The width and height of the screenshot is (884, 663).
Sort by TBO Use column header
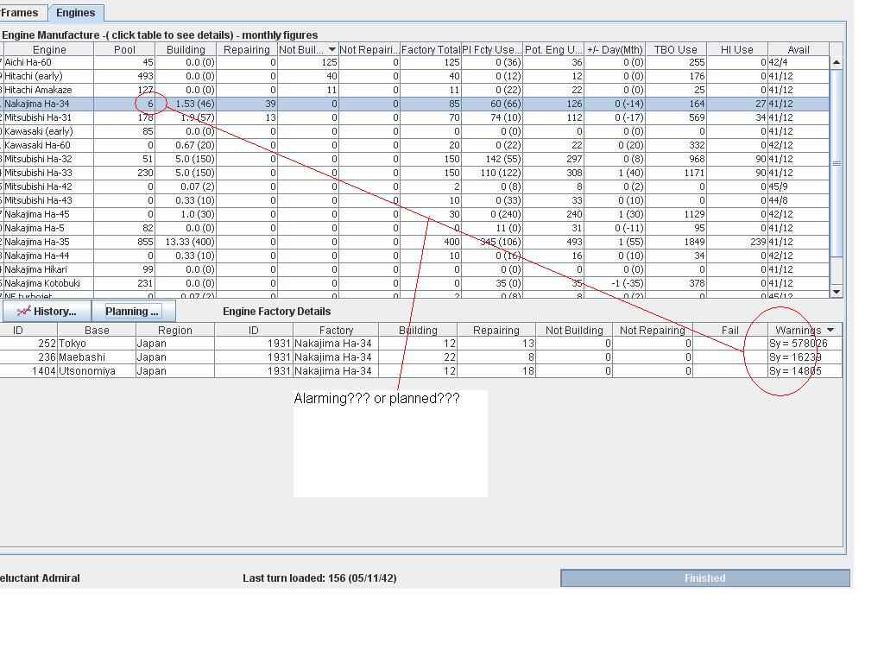pos(675,49)
